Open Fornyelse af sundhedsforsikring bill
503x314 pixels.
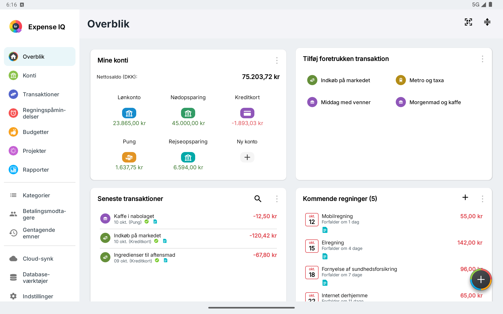click(393, 276)
